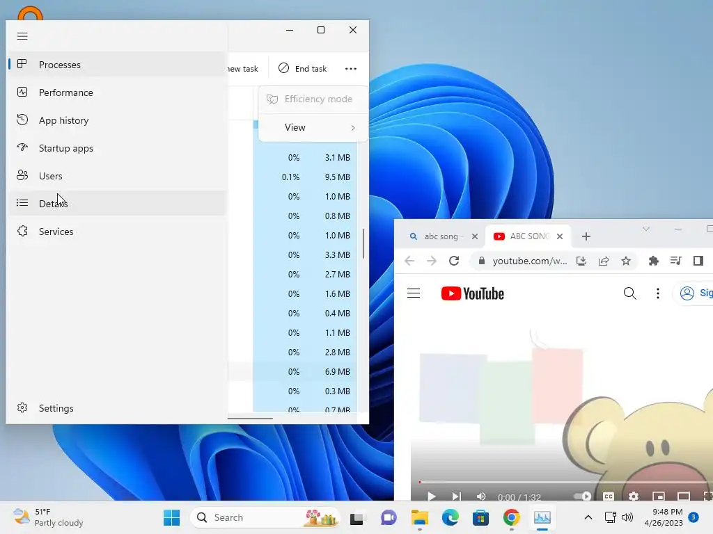Open the Services page
This screenshot has width=713, height=534.
point(117,232)
